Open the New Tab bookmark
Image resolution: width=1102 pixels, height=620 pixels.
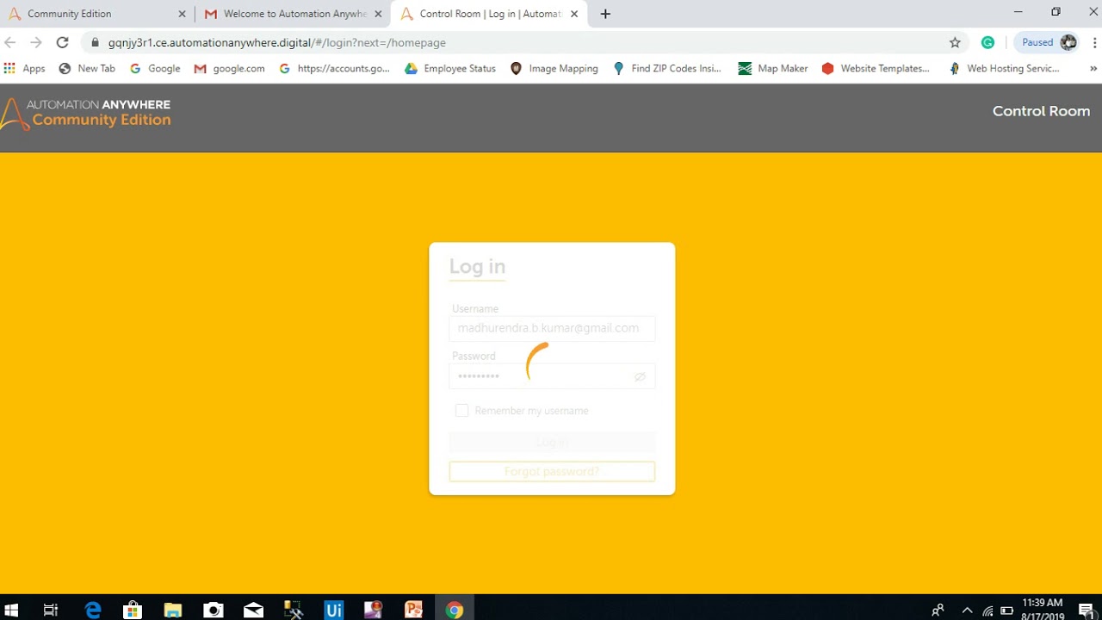[x=87, y=68]
